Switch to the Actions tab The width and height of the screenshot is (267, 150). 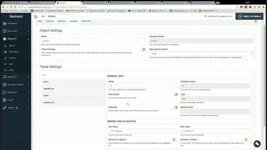pyautogui.click(x=50, y=21)
